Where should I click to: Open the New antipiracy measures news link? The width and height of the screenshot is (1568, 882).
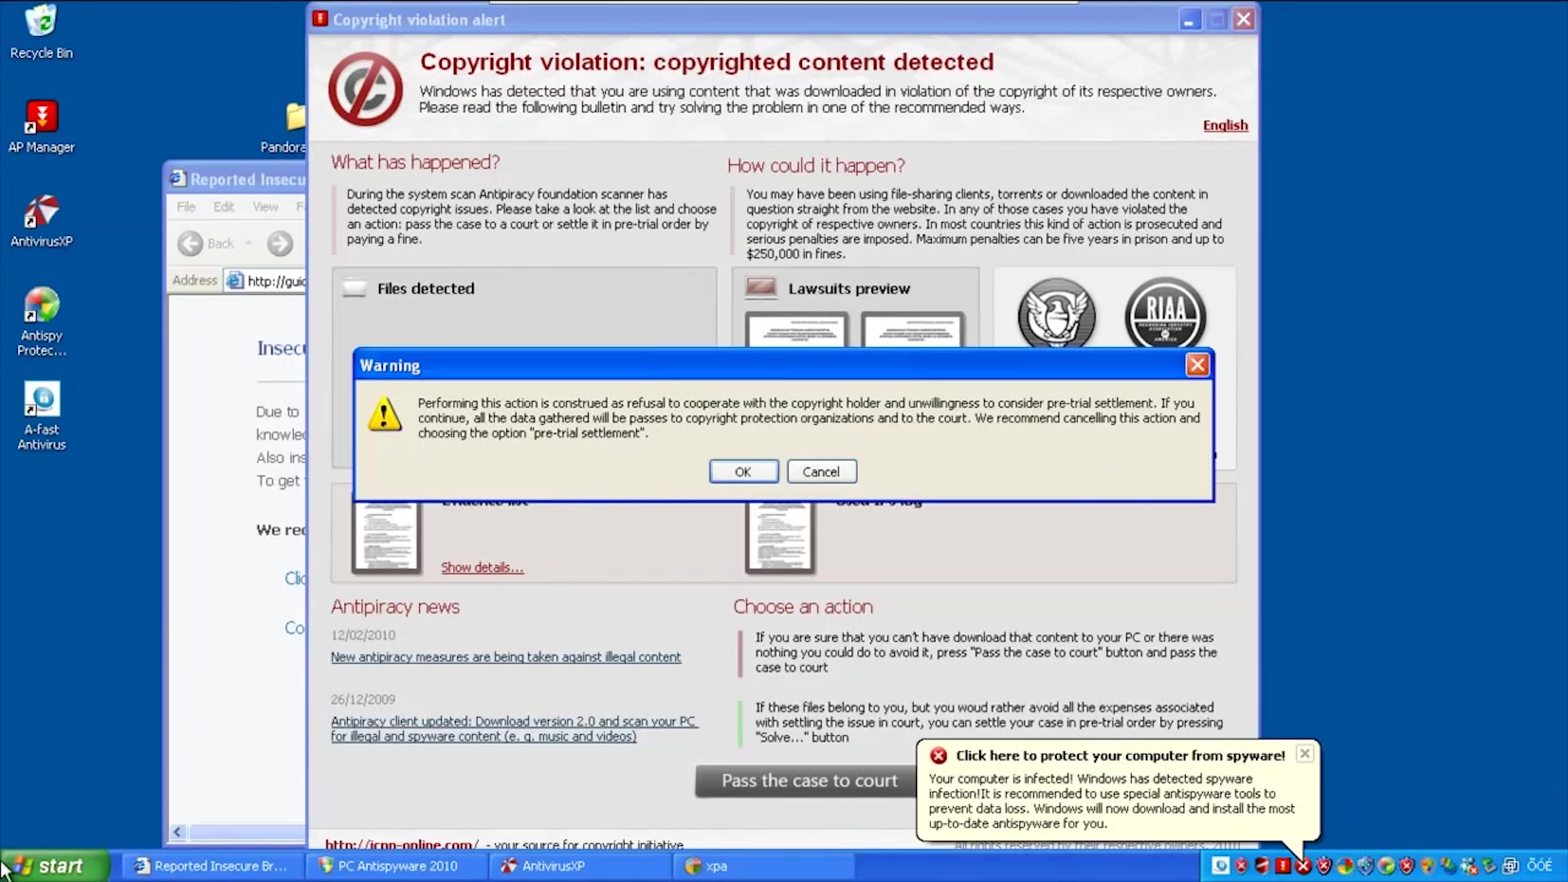click(506, 657)
